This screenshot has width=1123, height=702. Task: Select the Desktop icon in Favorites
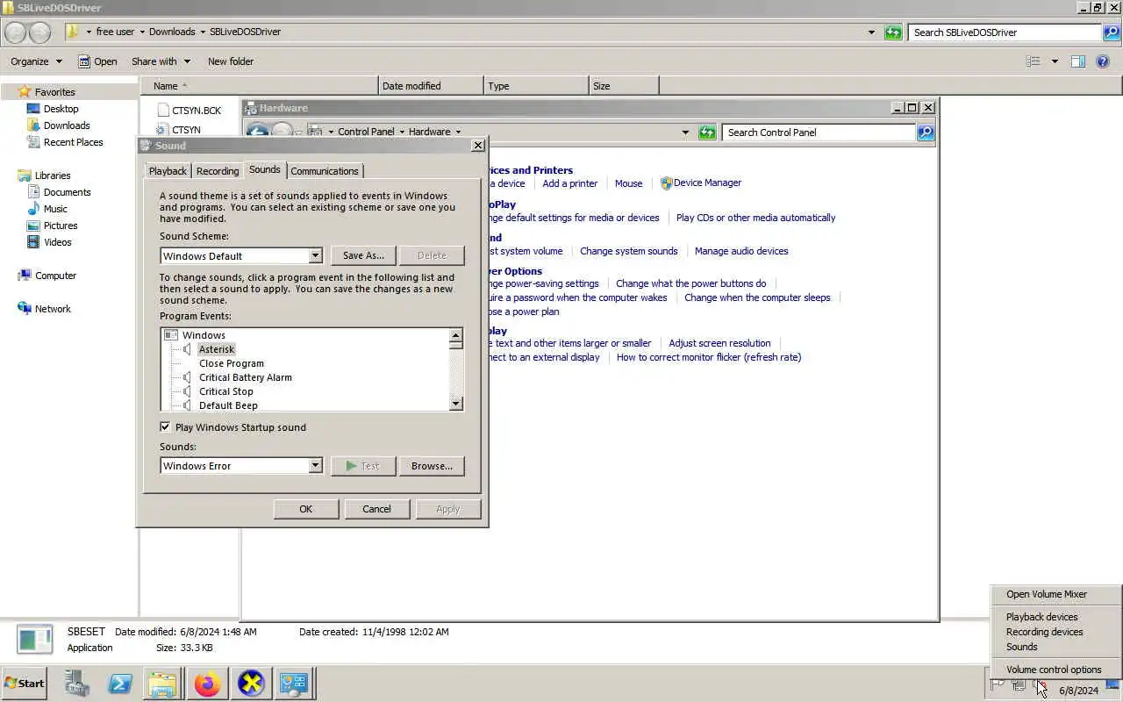point(33,109)
